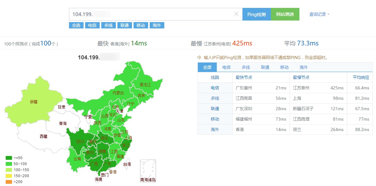This screenshot has height=186, width=376.
Task: Click 黑龙江 province on the map
Action: coord(145,85)
